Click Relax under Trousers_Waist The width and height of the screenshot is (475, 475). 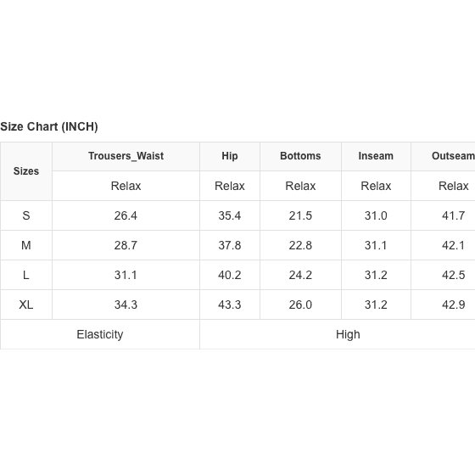click(x=126, y=186)
